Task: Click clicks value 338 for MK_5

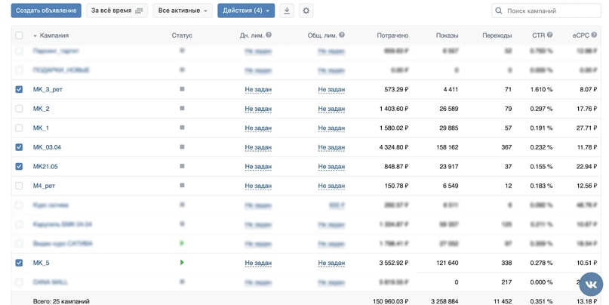Action: pyautogui.click(x=506, y=263)
